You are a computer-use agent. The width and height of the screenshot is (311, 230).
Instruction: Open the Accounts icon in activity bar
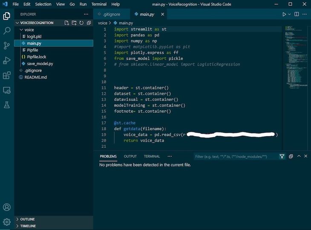(7, 207)
